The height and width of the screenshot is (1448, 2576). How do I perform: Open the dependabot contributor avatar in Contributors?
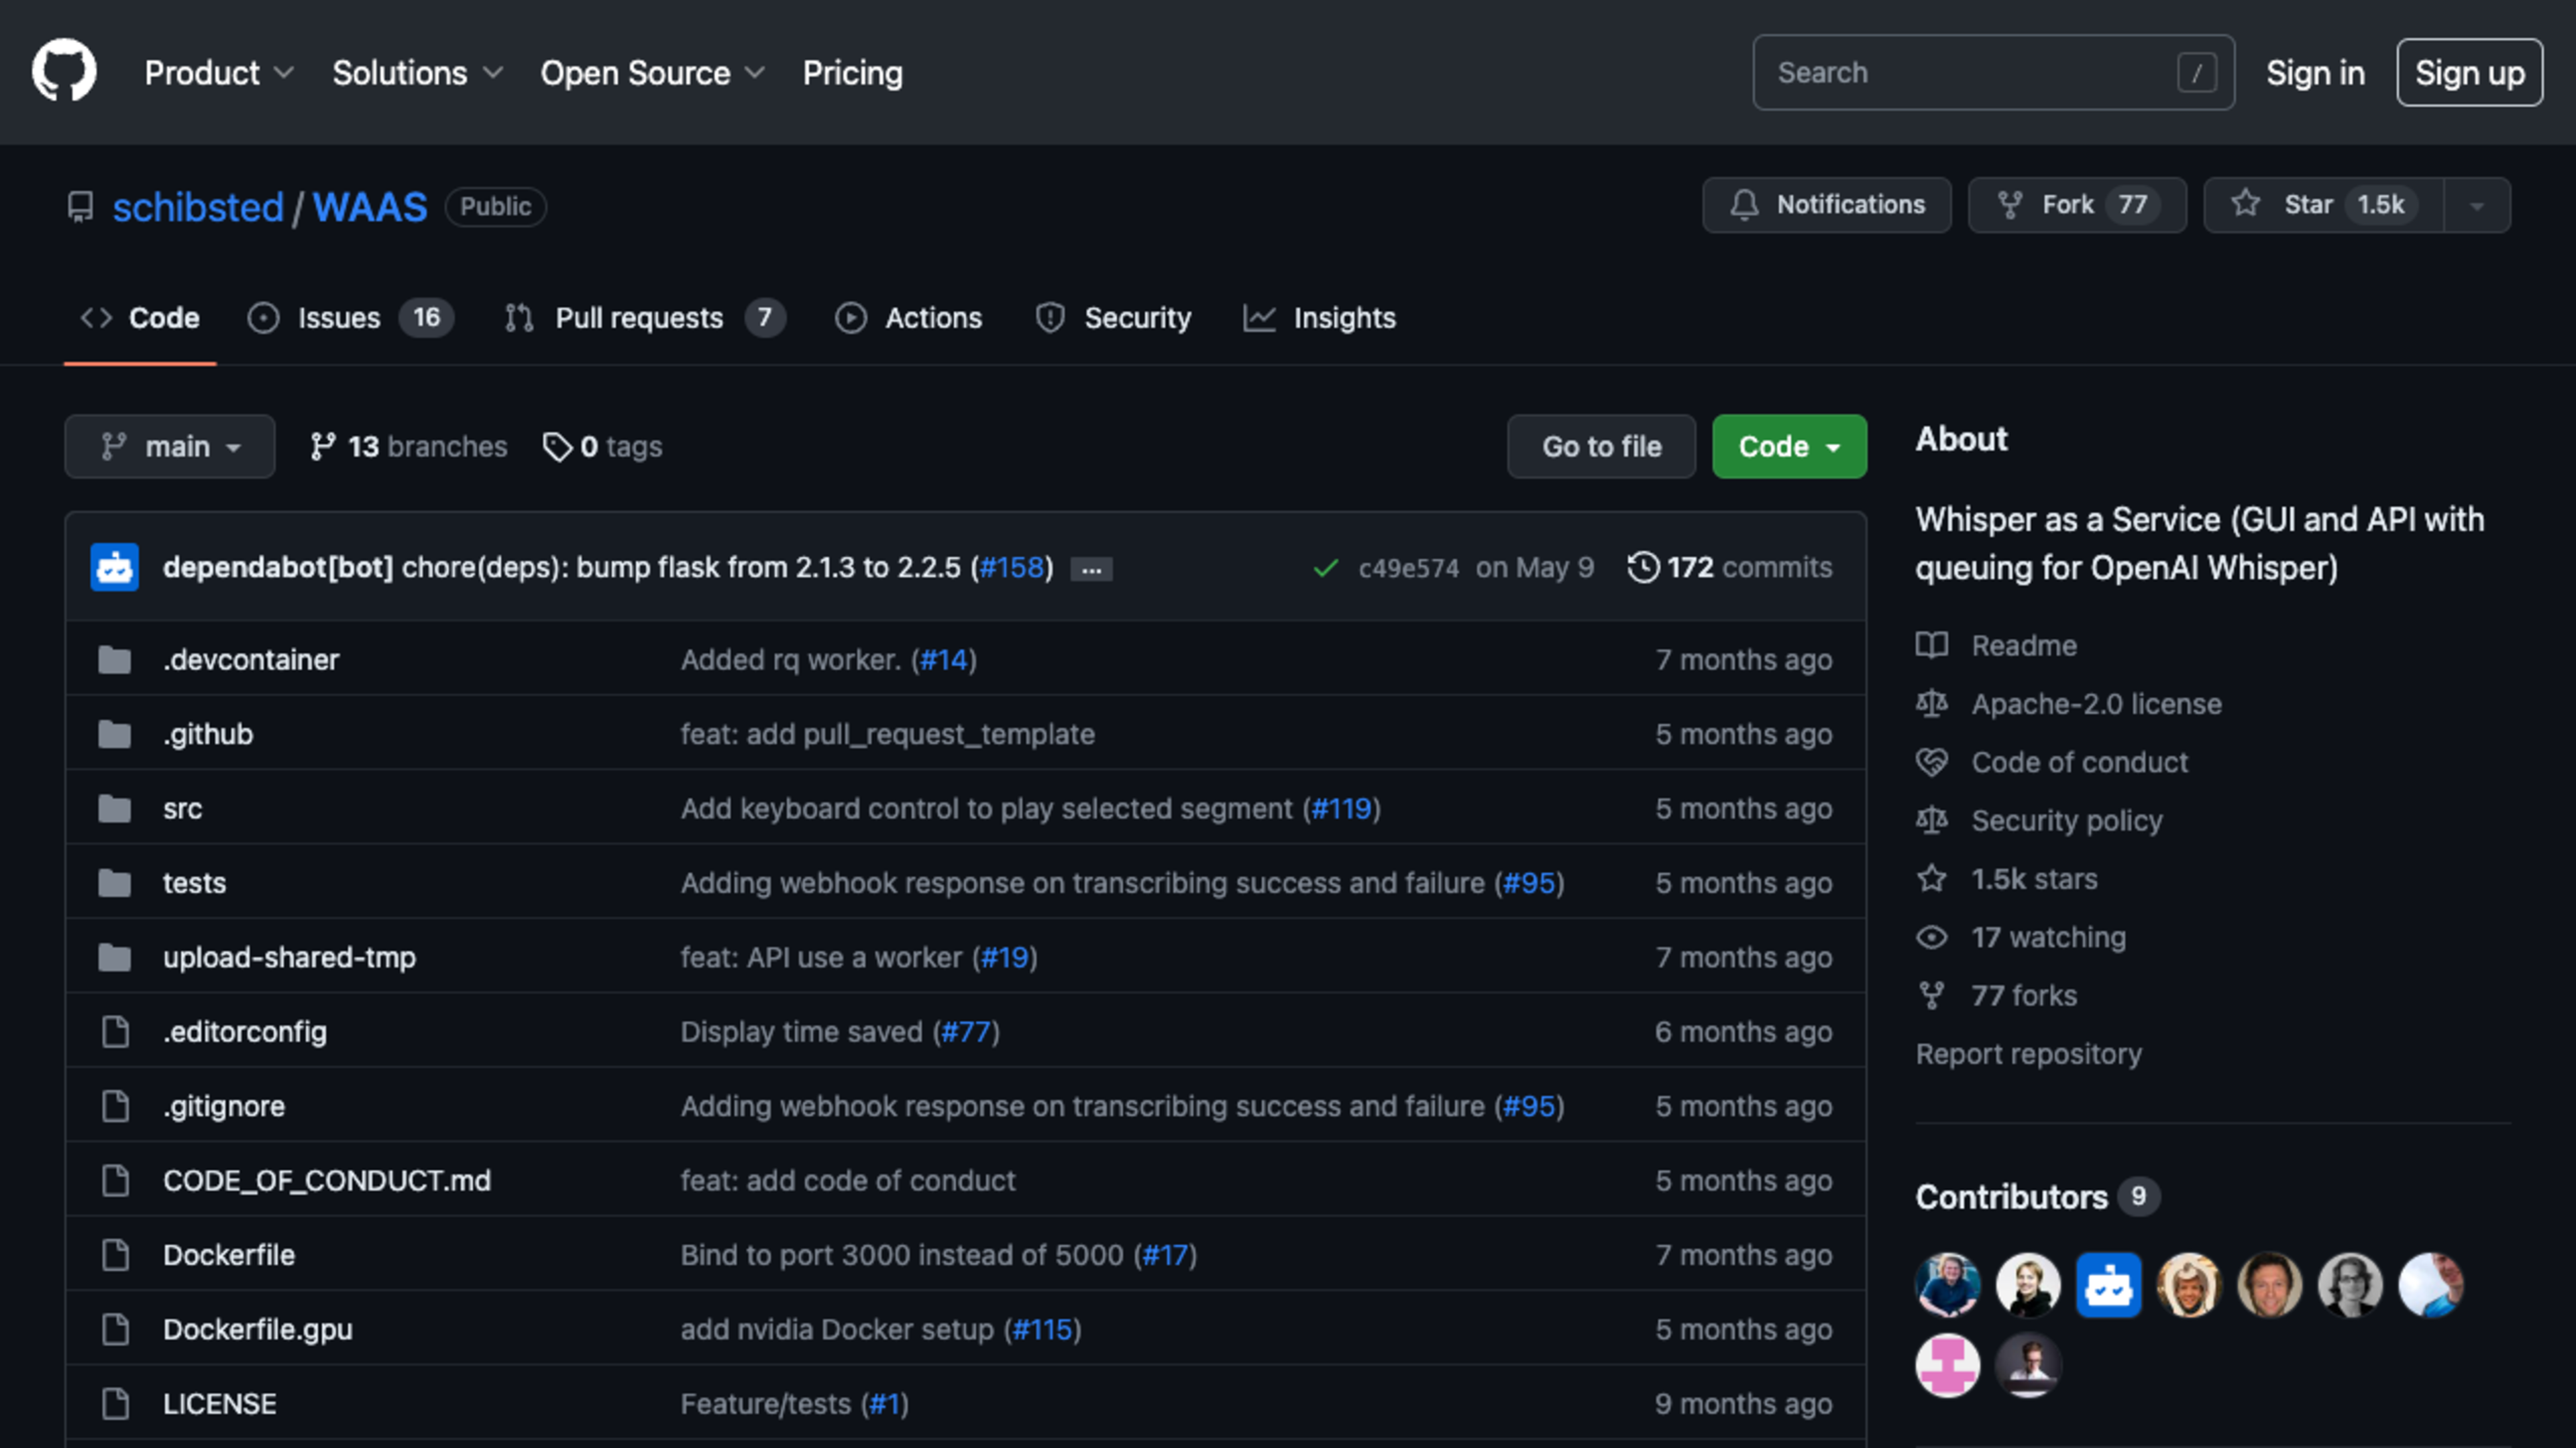[x=2108, y=1284]
